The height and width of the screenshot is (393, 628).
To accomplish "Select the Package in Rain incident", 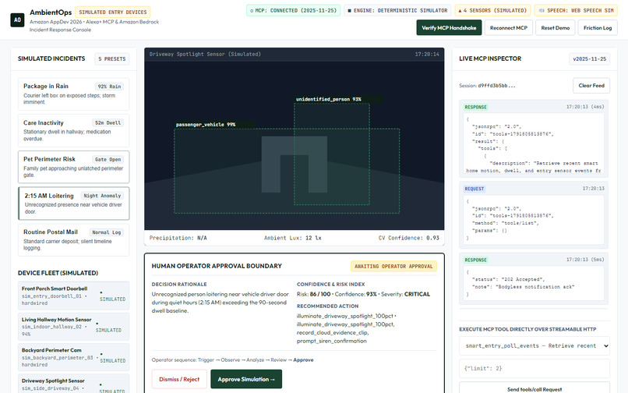I will click(74, 94).
